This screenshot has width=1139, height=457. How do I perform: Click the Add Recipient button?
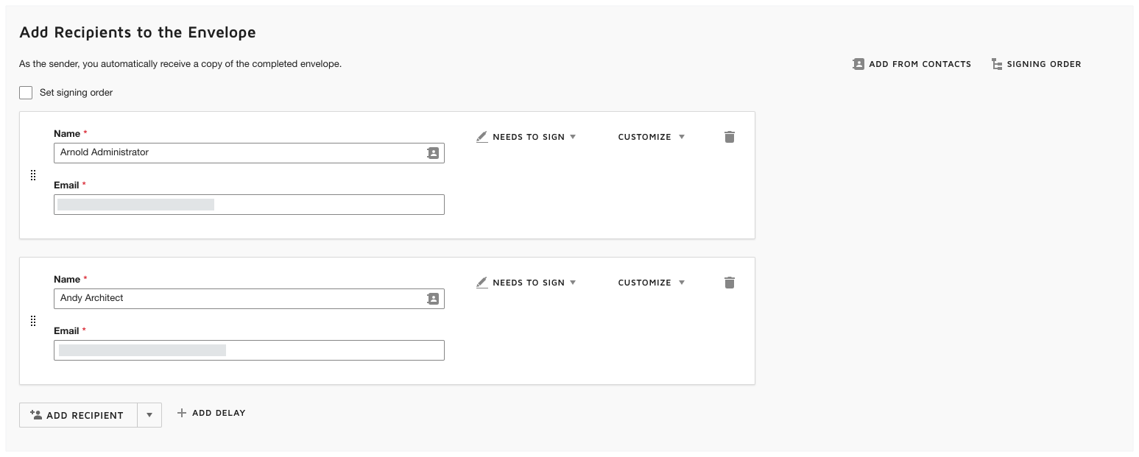77,414
